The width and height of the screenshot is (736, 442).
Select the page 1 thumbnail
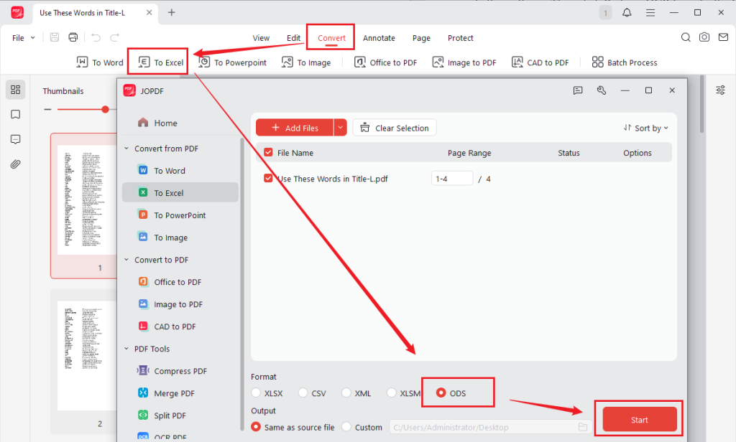[84, 206]
